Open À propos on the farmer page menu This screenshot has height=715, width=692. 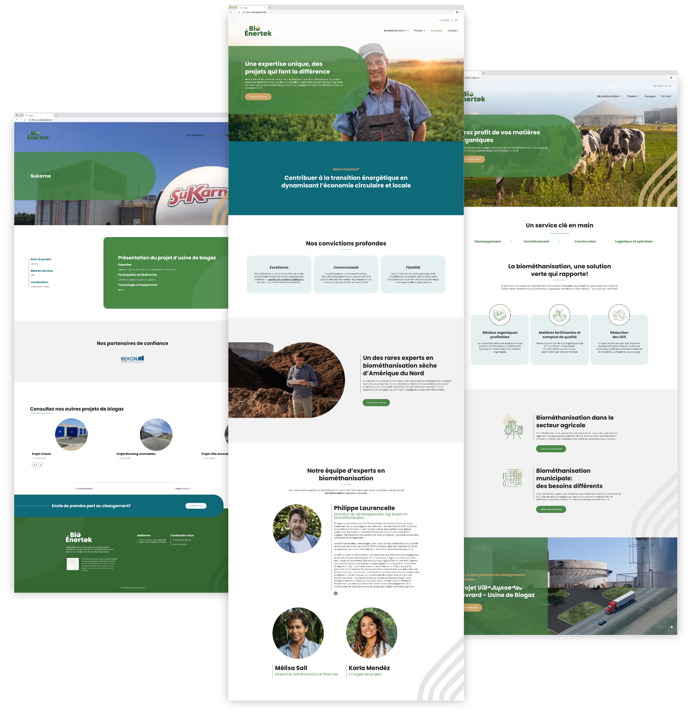(437, 31)
